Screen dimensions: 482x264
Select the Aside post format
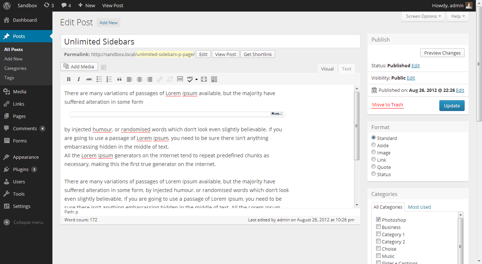click(x=374, y=145)
